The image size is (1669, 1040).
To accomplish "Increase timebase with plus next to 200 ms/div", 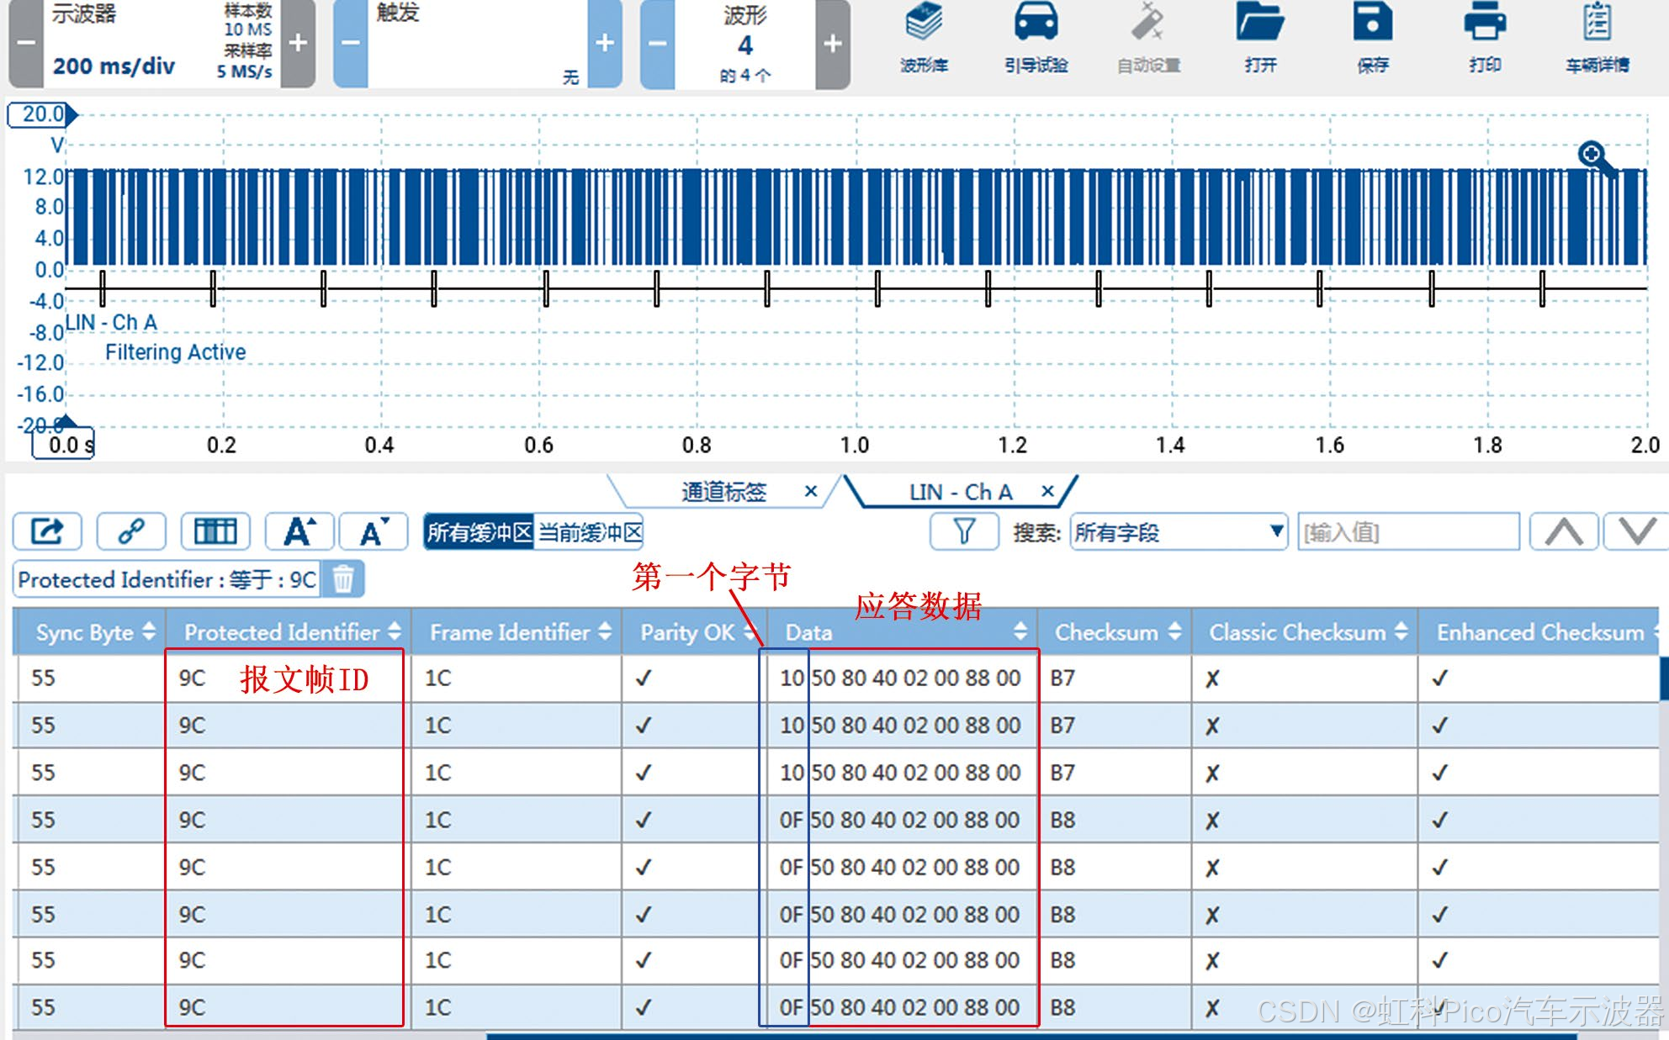I will tap(298, 44).
